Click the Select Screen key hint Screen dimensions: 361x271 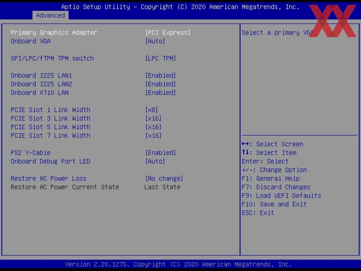(x=272, y=144)
